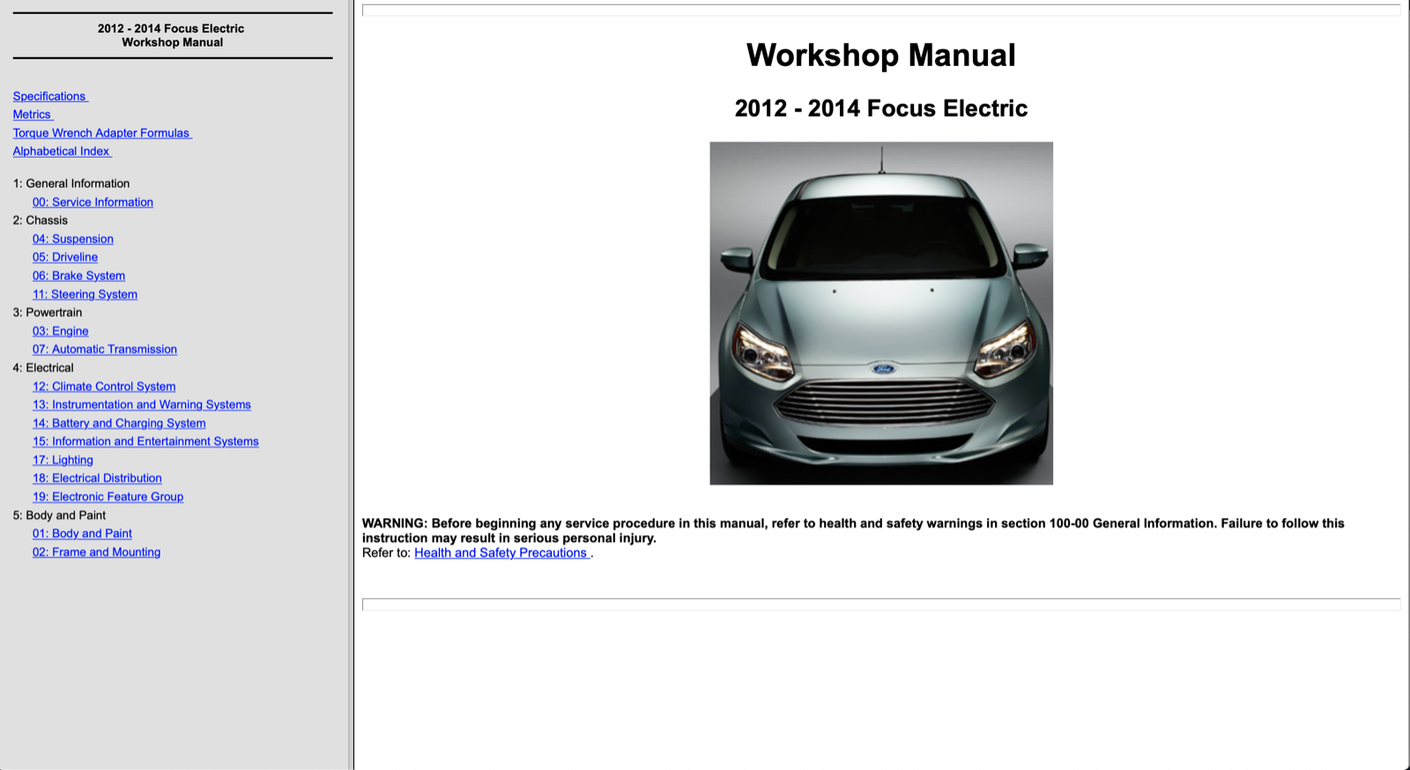The height and width of the screenshot is (770, 1410).
Task: Open 12: Climate Control System
Action: (104, 387)
